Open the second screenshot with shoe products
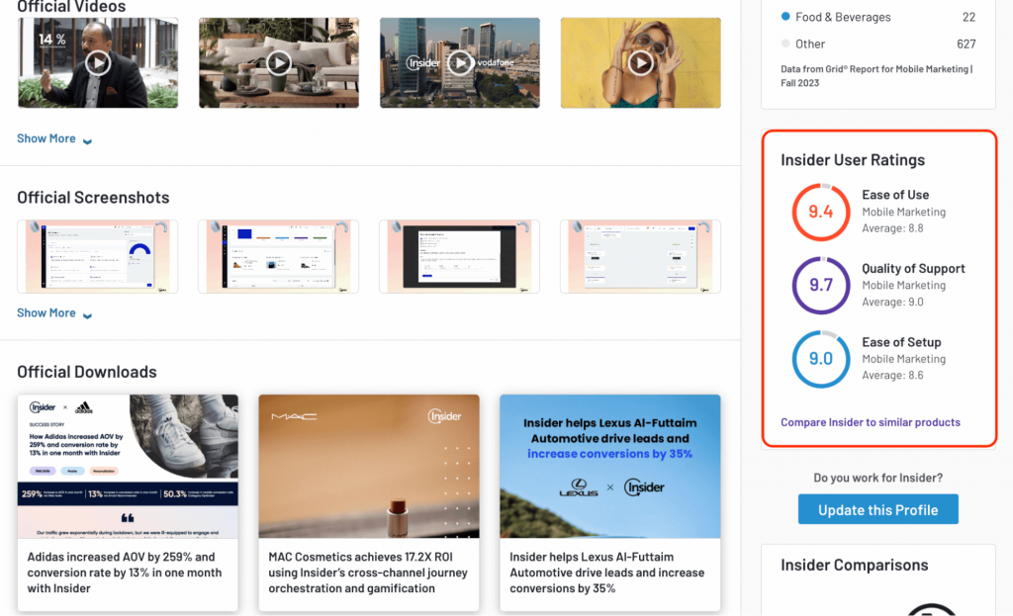1013x616 pixels. 278,256
